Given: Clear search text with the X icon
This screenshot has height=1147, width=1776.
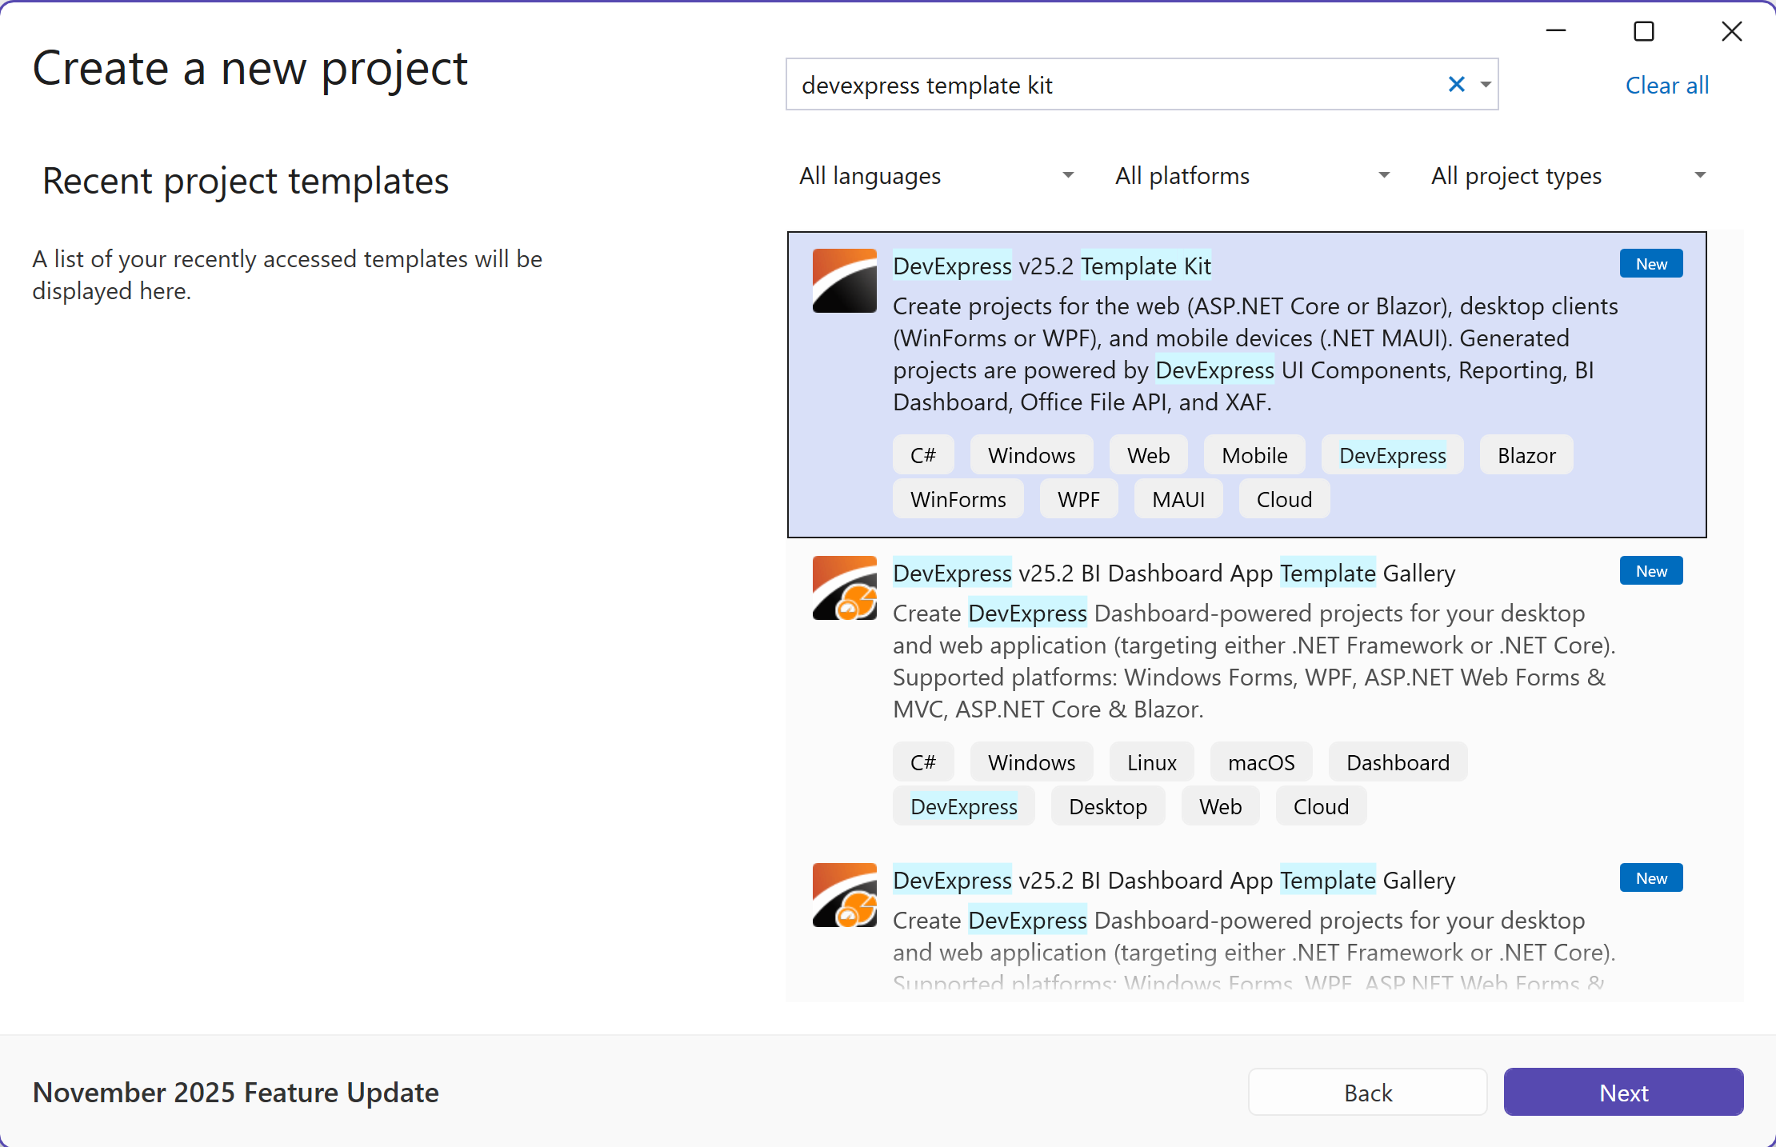Looking at the screenshot, I should [1456, 84].
